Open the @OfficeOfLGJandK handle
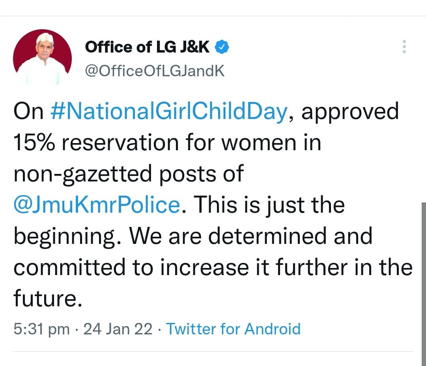426x366 pixels. 155,71
